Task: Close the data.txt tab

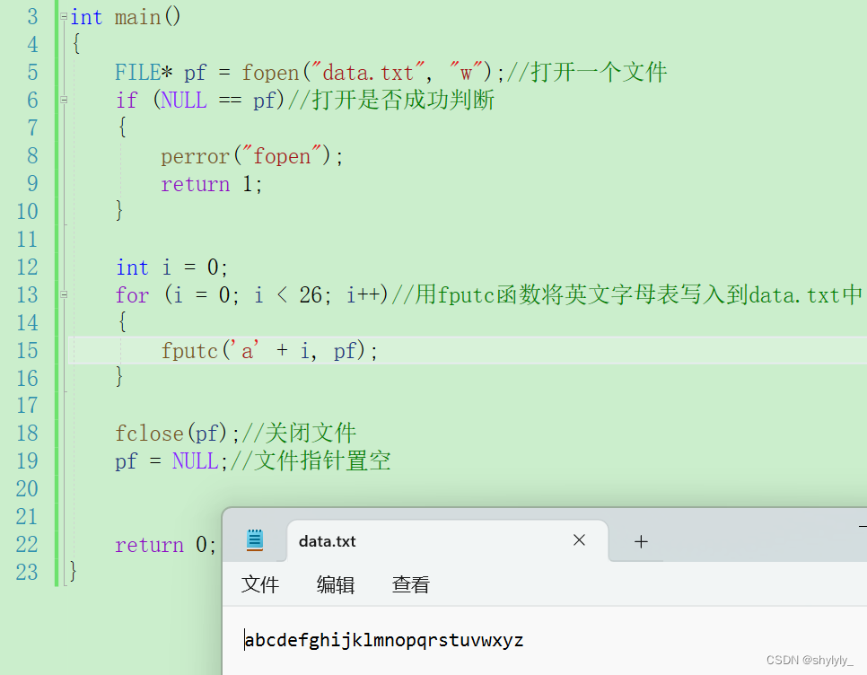Action: 579,540
